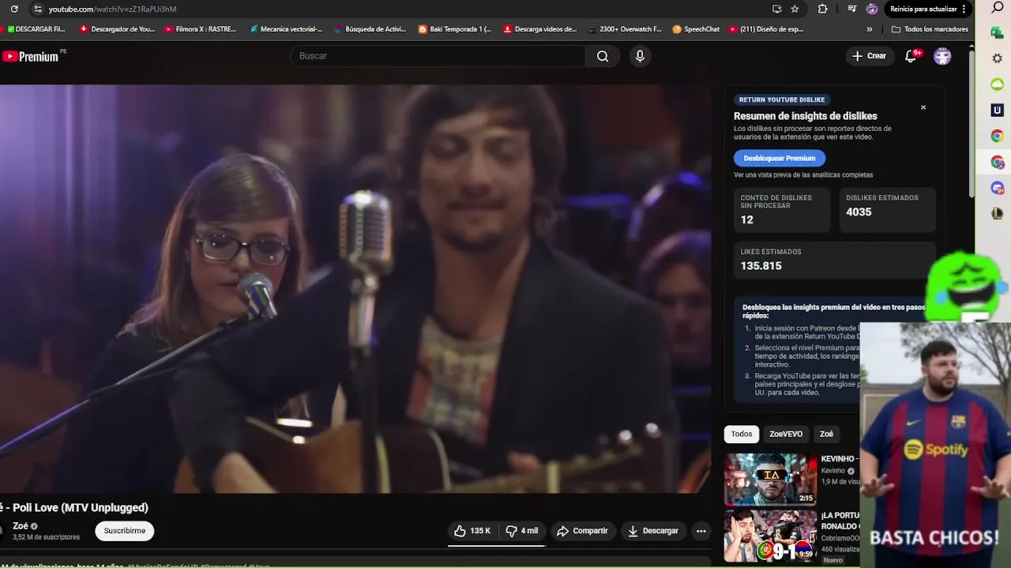The image size is (1011, 568).
Task: Open the Crear menu
Action: [869, 56]
